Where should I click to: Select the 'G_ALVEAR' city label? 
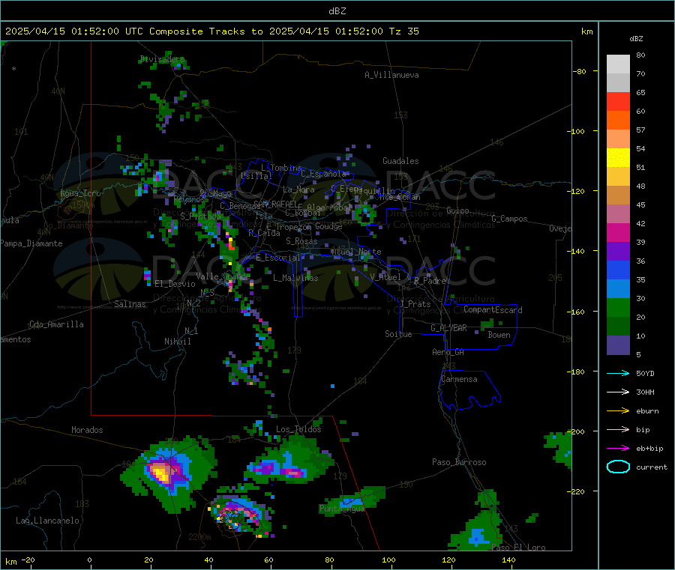pos(448,328)
